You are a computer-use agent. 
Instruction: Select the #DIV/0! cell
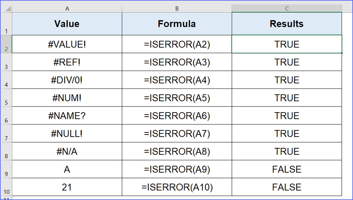coord(67,80)
